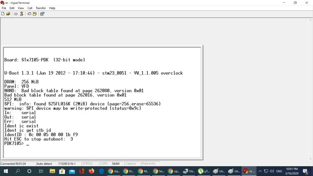Open File Explorer from the taskbar

tap(52, 171)
